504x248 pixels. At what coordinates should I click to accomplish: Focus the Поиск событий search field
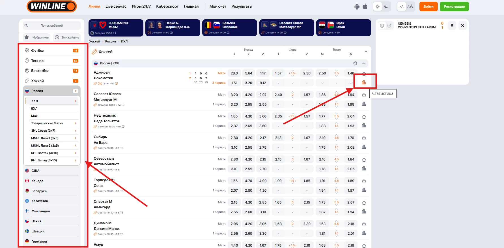click(52, 25)
